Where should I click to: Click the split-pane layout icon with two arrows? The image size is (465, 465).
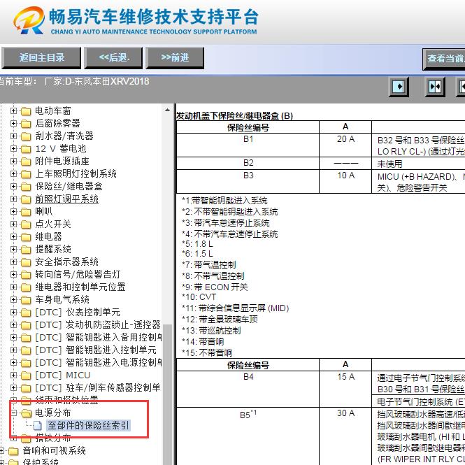click(x=435, y=87)
